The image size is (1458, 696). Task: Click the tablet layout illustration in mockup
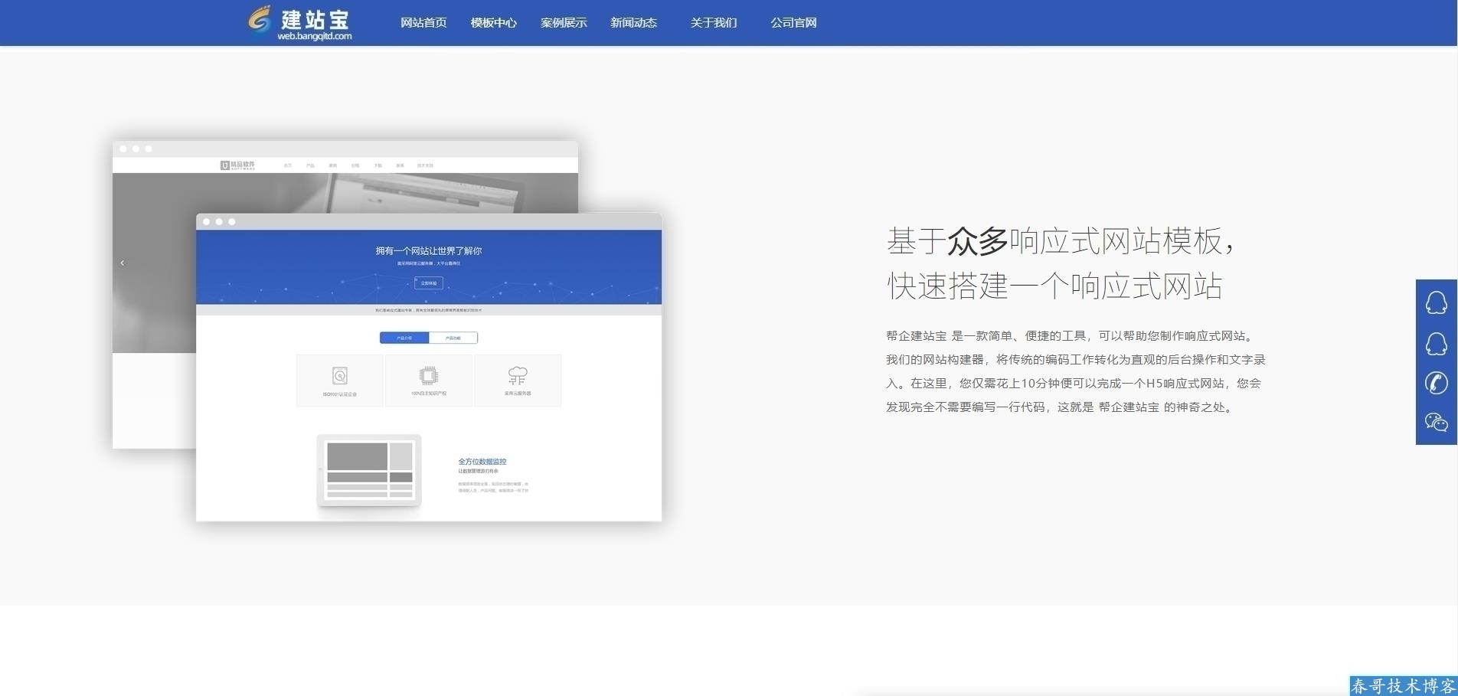point(369,470)
